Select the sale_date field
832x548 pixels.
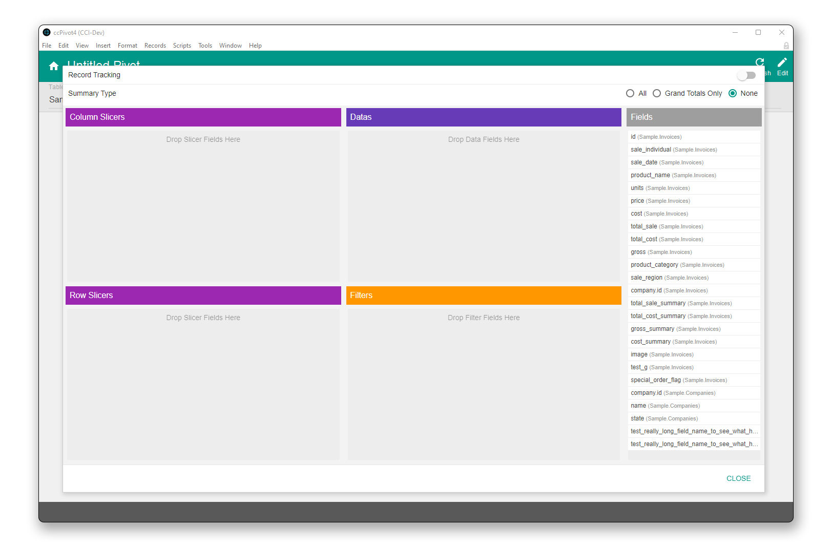tap(694, 162)
